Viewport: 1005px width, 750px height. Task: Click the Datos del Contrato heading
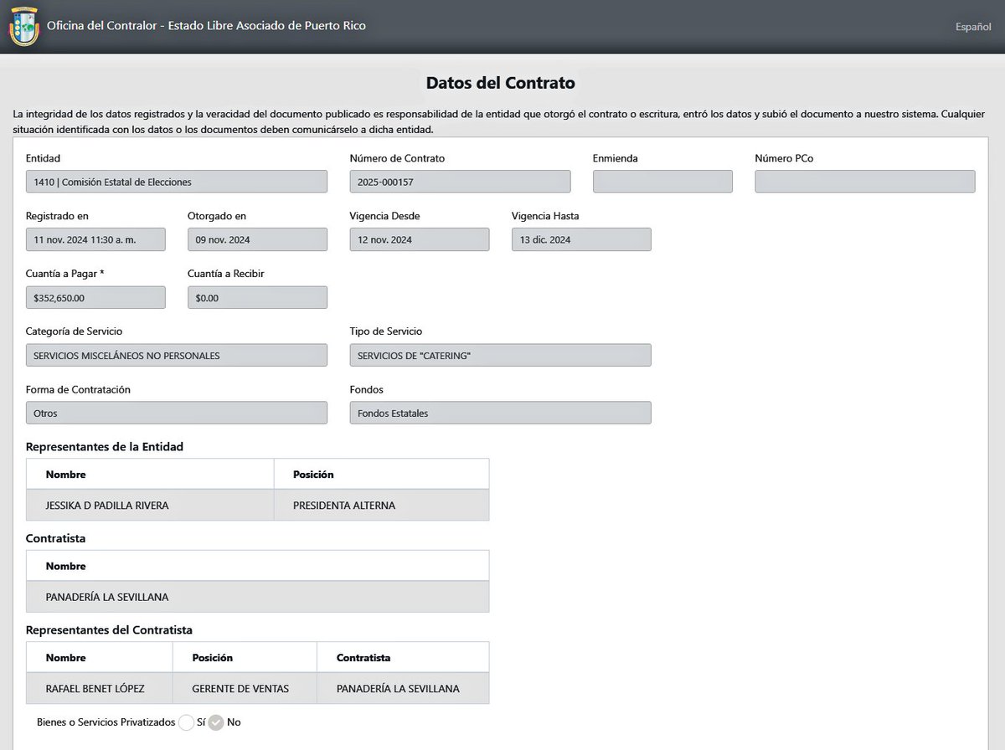click(x=501, y=83)
